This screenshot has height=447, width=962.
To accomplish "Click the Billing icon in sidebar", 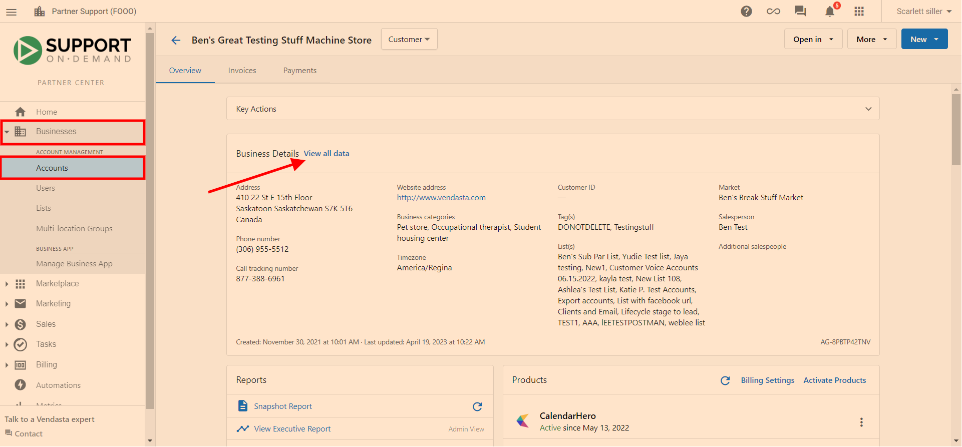I will point(20,365).
